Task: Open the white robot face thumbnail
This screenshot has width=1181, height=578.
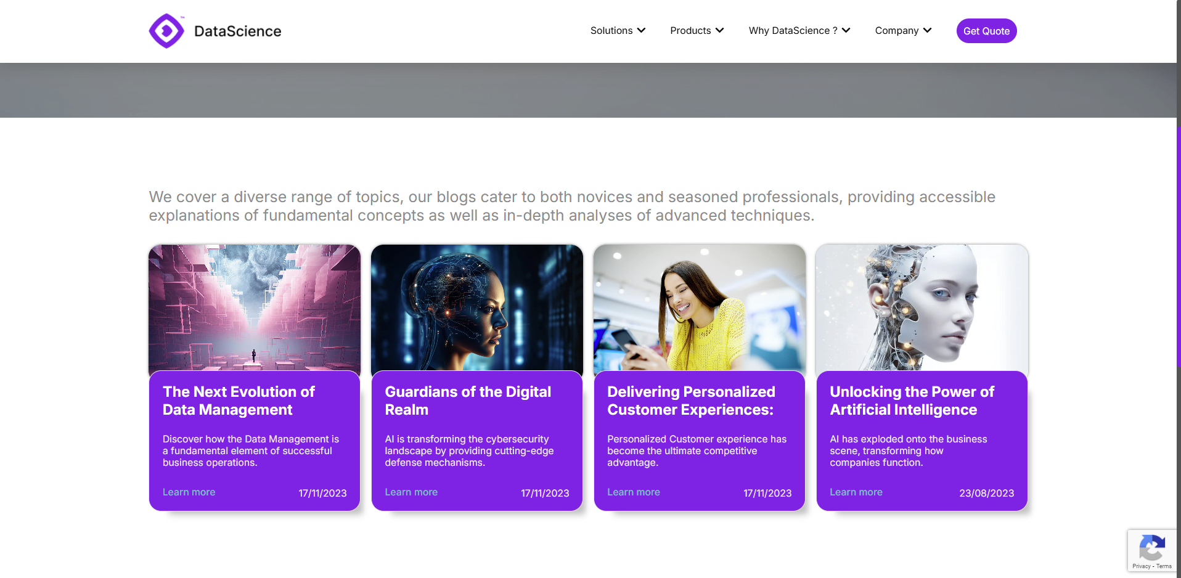Action: point(922,307)
